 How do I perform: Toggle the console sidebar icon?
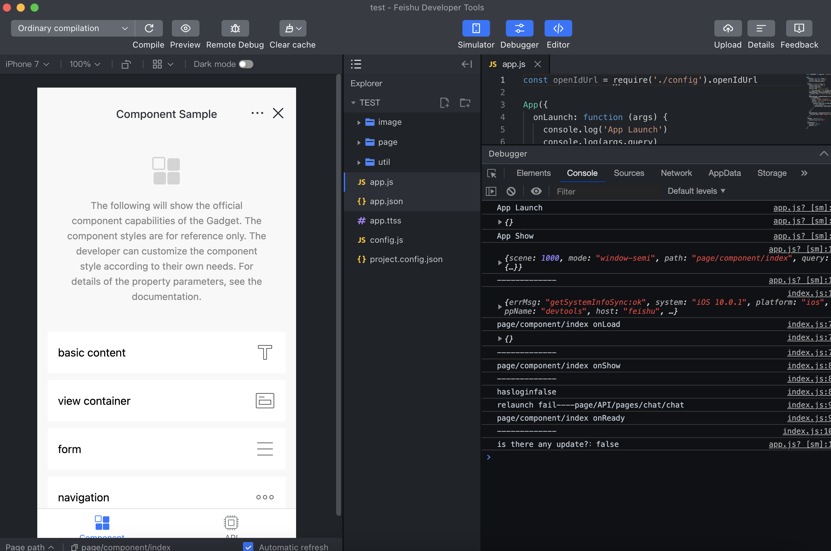(491, 191)
